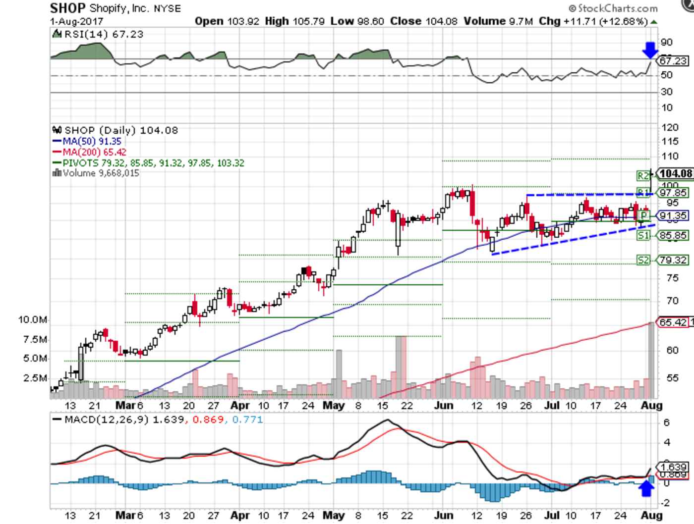694x524 pixels.
Task: Click the 1.639 MACD value tag
Action: (x=673, y=467)
